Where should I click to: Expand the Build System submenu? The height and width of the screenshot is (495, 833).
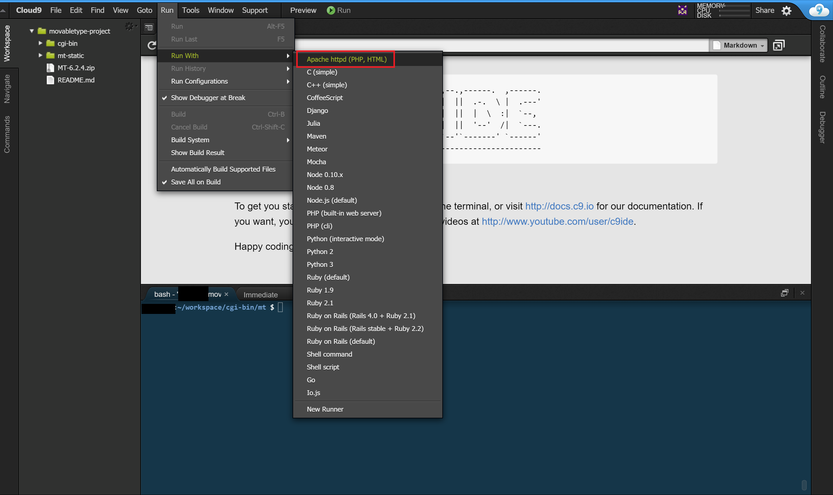225,140
